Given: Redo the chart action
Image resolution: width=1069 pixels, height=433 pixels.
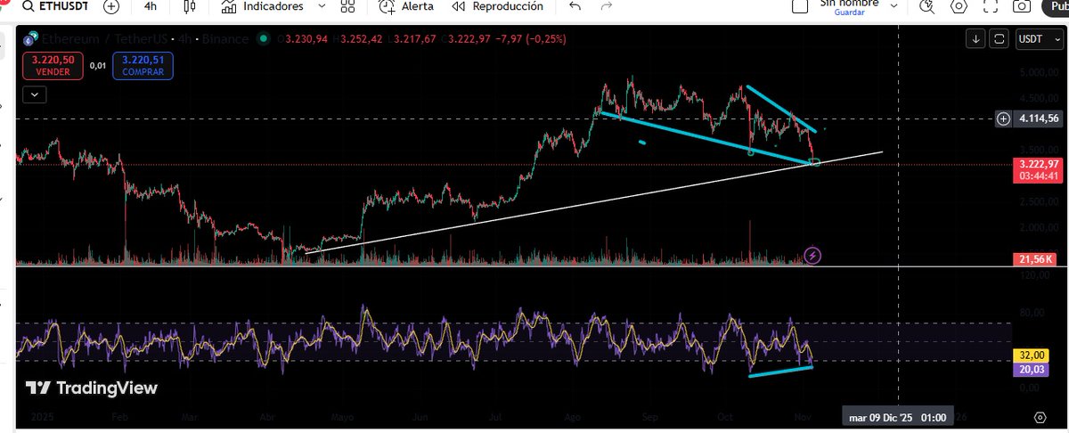Looking at the screenshot, I should 607,6.
